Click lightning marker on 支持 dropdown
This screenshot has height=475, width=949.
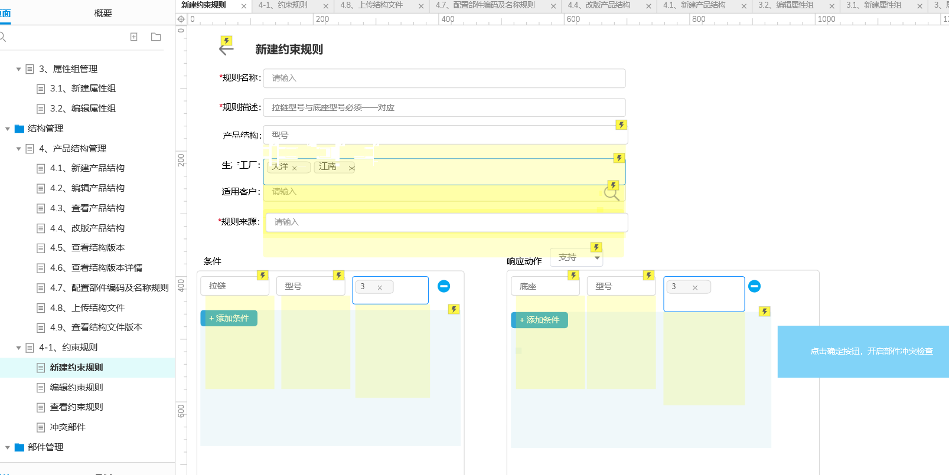coord(596,247)
